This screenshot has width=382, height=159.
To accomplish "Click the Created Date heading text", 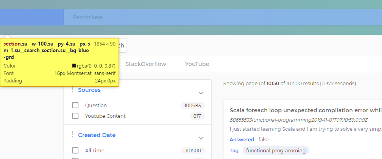I will [97, 135].
